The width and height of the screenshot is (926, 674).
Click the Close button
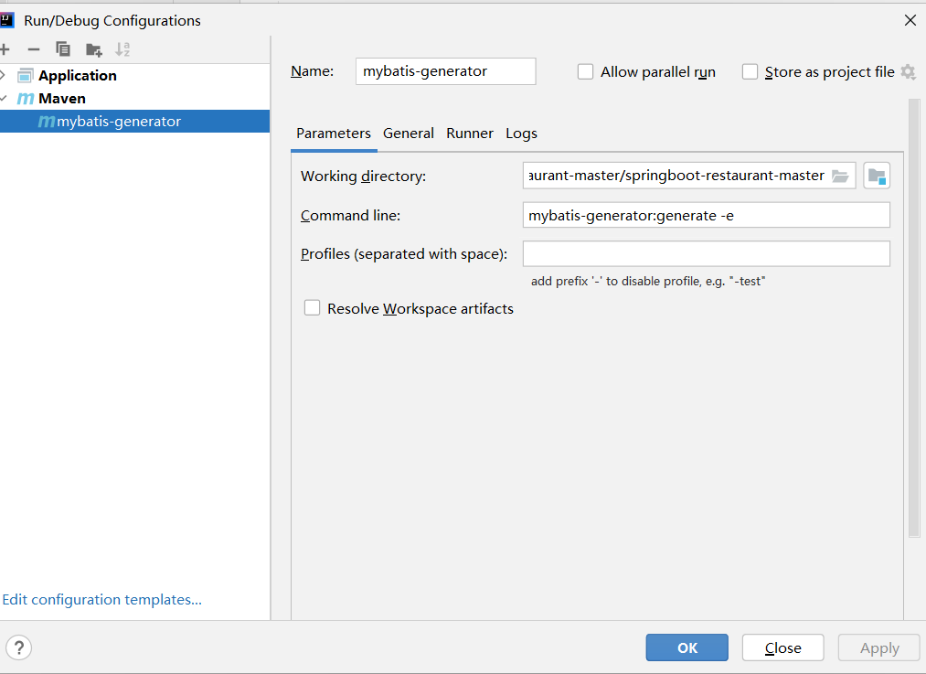(783, 647)
